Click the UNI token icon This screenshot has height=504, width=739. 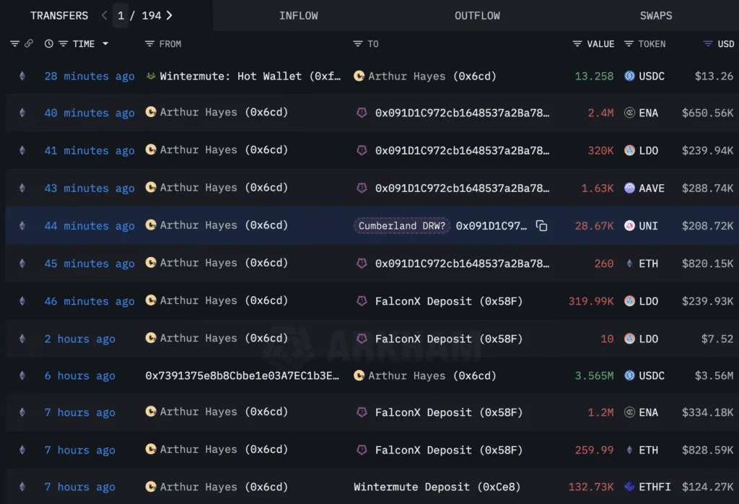point(629,226)
